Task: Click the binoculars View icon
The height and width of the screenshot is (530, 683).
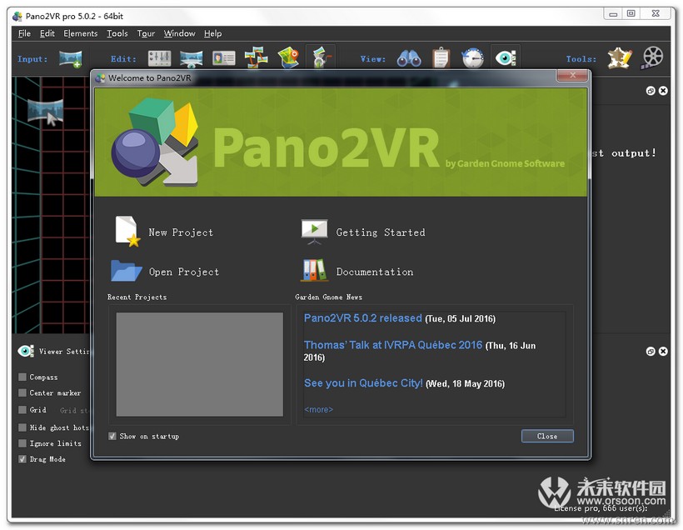Action: tap(409, 58)
